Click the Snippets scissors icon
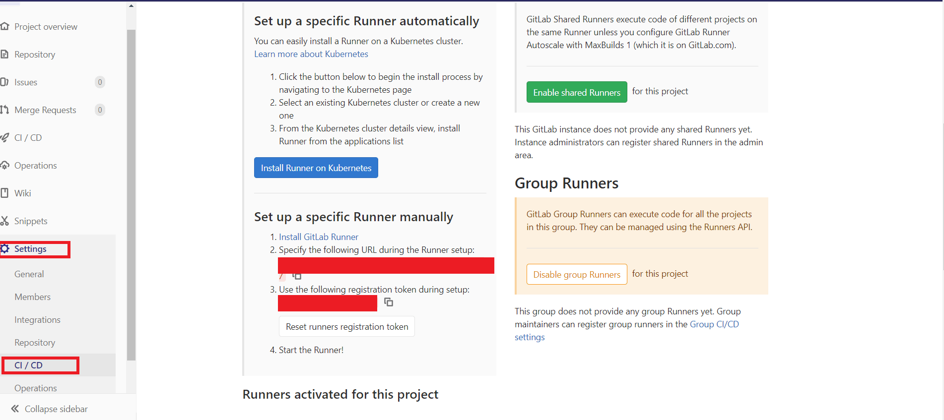This screenshot has height=420, width=944. point(5,221)
